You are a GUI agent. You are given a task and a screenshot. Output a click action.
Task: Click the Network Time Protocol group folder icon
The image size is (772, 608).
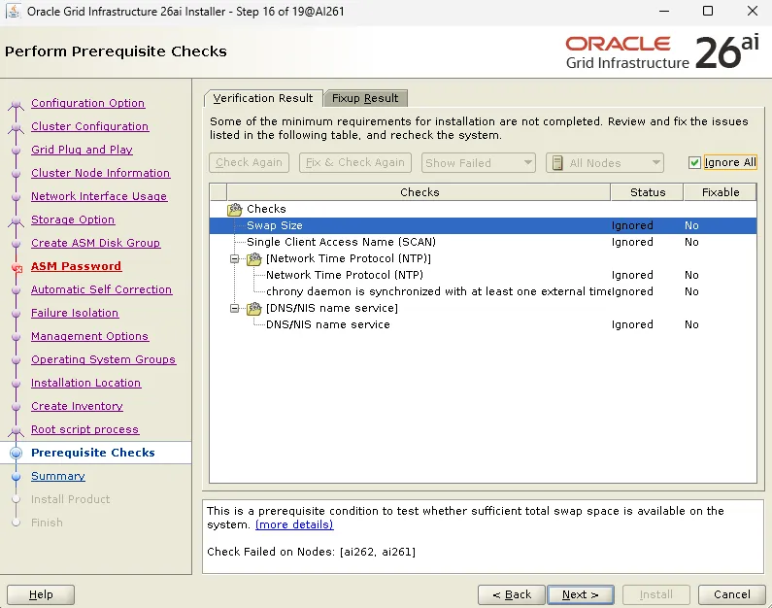254,258
